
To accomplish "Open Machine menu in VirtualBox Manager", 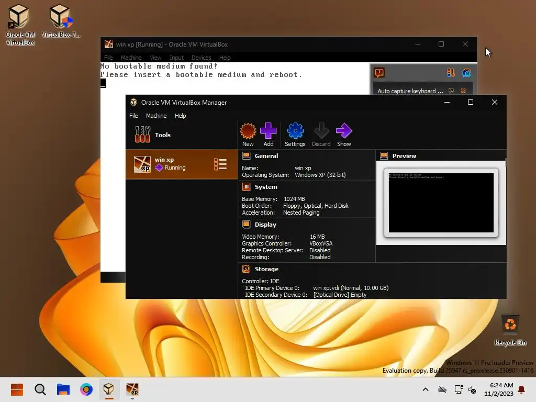I will coord(156,116).
